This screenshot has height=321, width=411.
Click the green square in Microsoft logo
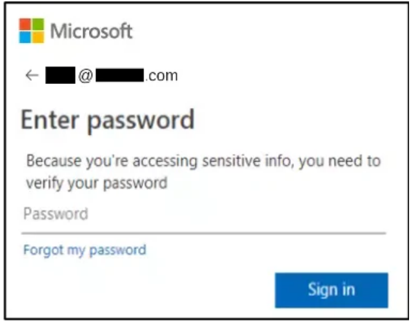pos(38,23)
